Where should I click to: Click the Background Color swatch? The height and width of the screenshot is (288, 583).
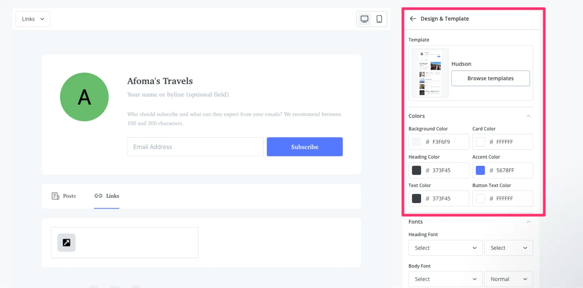[416, 142]
